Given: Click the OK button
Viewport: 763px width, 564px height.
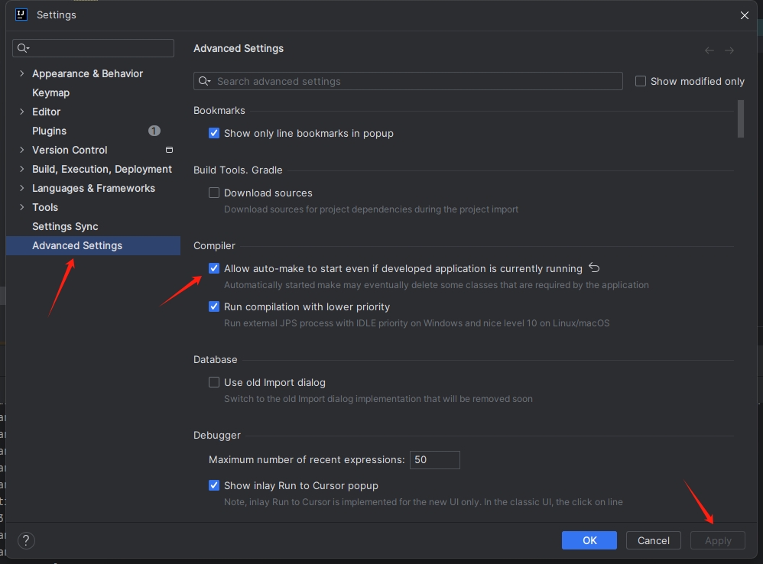Looking at the screenshot, I should pos(589,540).
